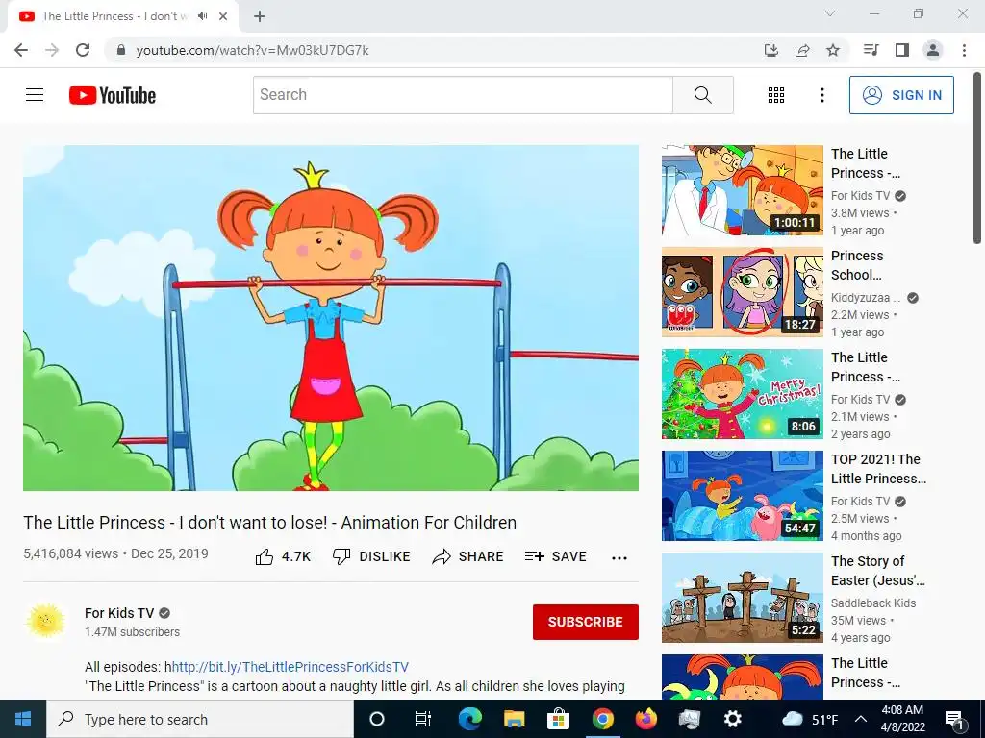
Task: Launch Microsoft Edge from taskbar
Action: coord(469,719)
